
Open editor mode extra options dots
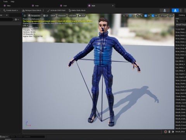(x=181, y=10)
